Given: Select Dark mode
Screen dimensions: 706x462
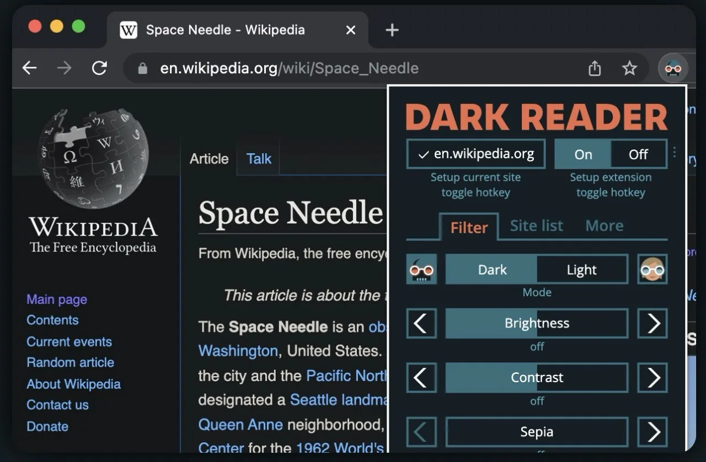Looking at the screenshot, I should pyautogui.click(x=491, y=269).
